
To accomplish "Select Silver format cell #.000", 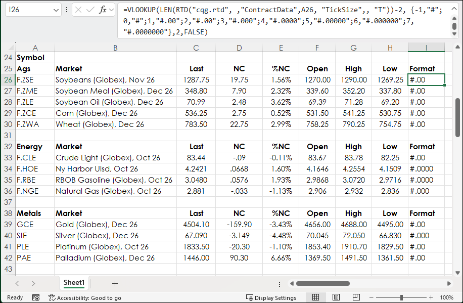I will tap(426, 236).
